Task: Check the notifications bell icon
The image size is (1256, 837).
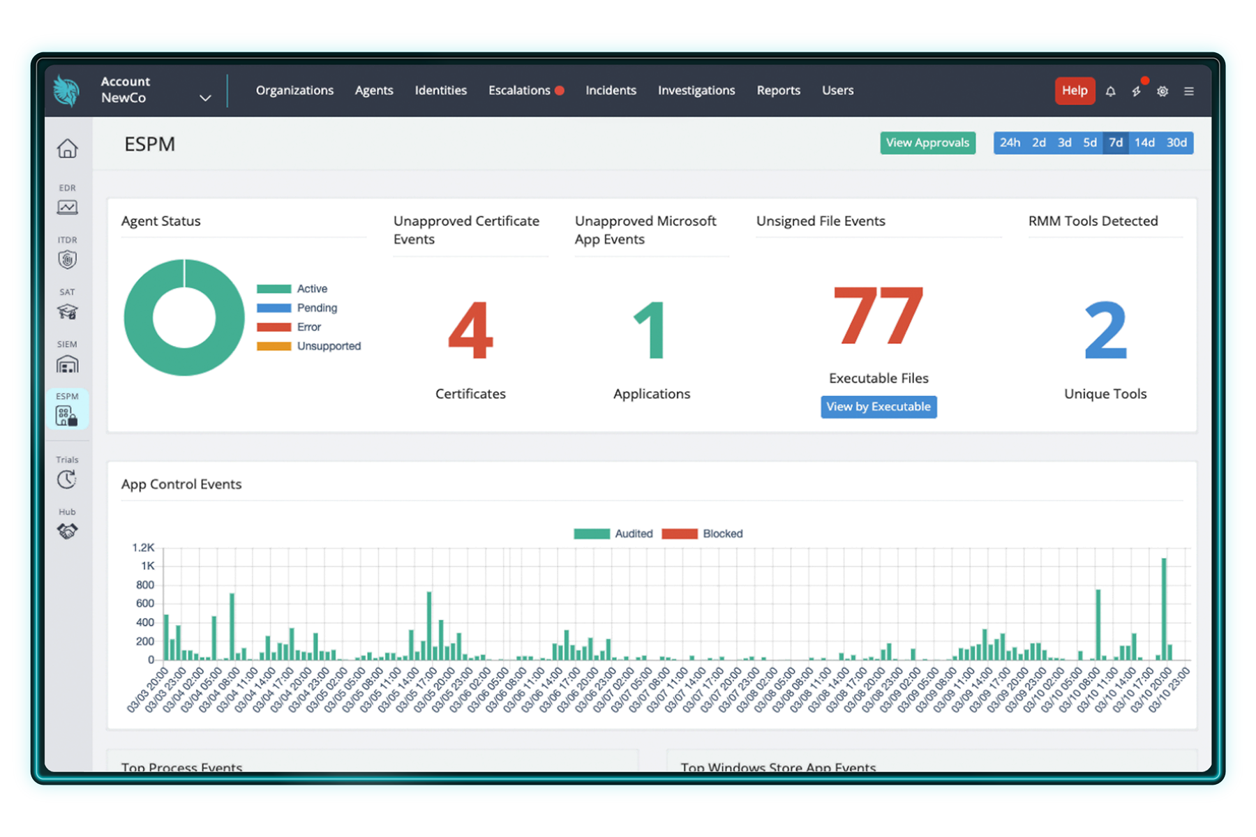Action: (x=1110, y=91)
